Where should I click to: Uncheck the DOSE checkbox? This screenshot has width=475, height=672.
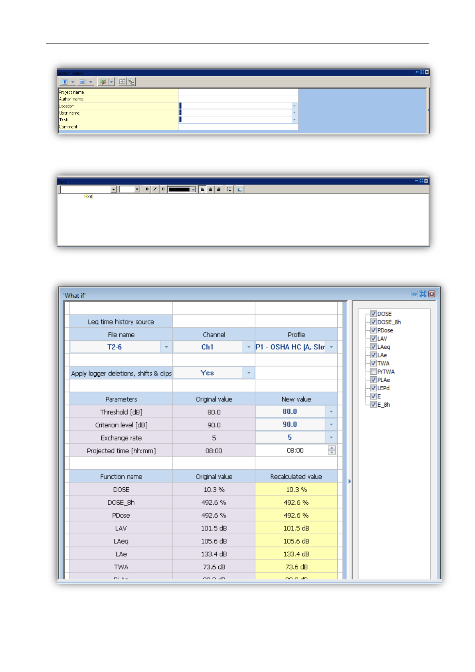coord(374,314)
